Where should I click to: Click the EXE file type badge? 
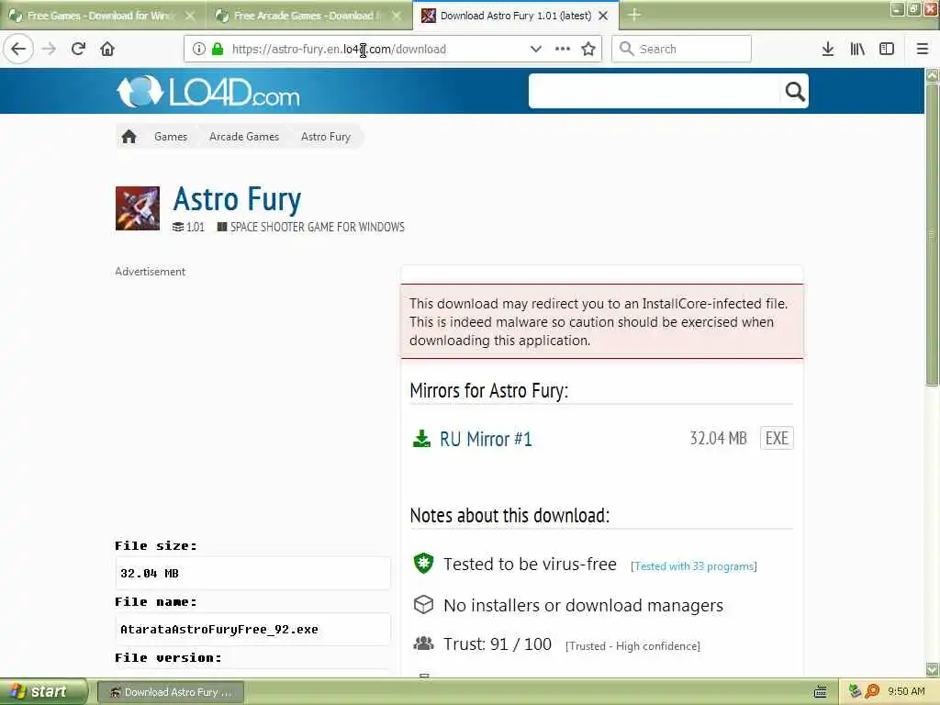777,438
